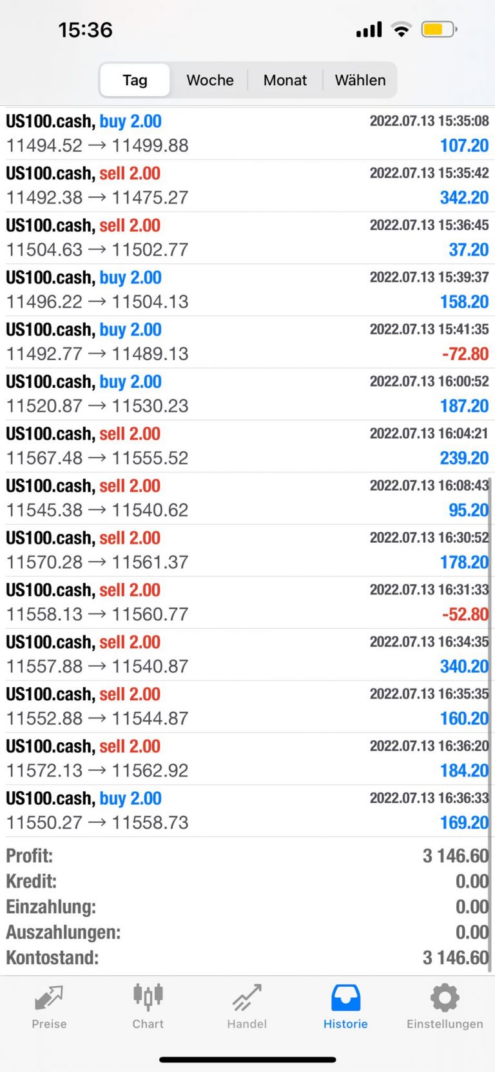The width and height of the screenshot is (495, 1072).
Task: Open the Einstellungen gear icon
Action: [x=445, y=998]
